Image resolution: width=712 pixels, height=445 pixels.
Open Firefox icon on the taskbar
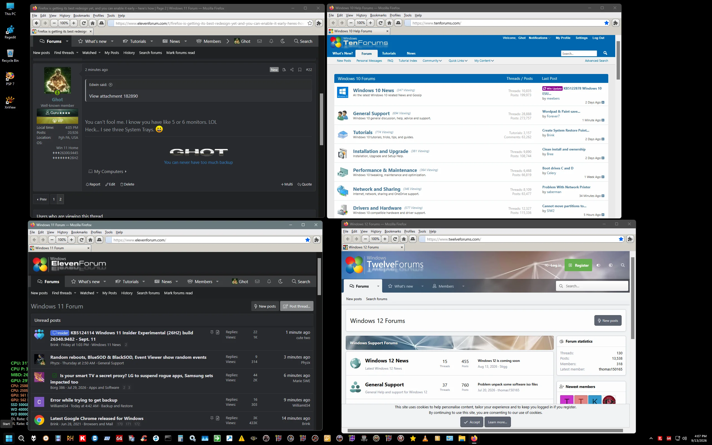[474, 439]
